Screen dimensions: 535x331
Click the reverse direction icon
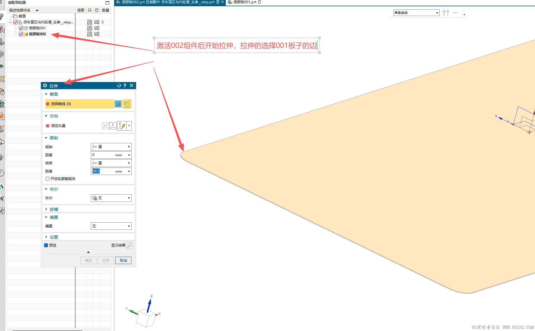click(x=105, y=126)
